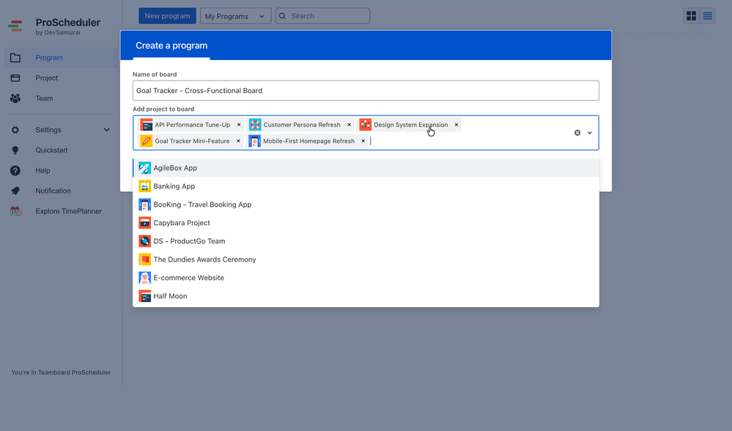Clear all selected projects
The height and width of the screenshot is (431, 732).
tap(577, 133)
